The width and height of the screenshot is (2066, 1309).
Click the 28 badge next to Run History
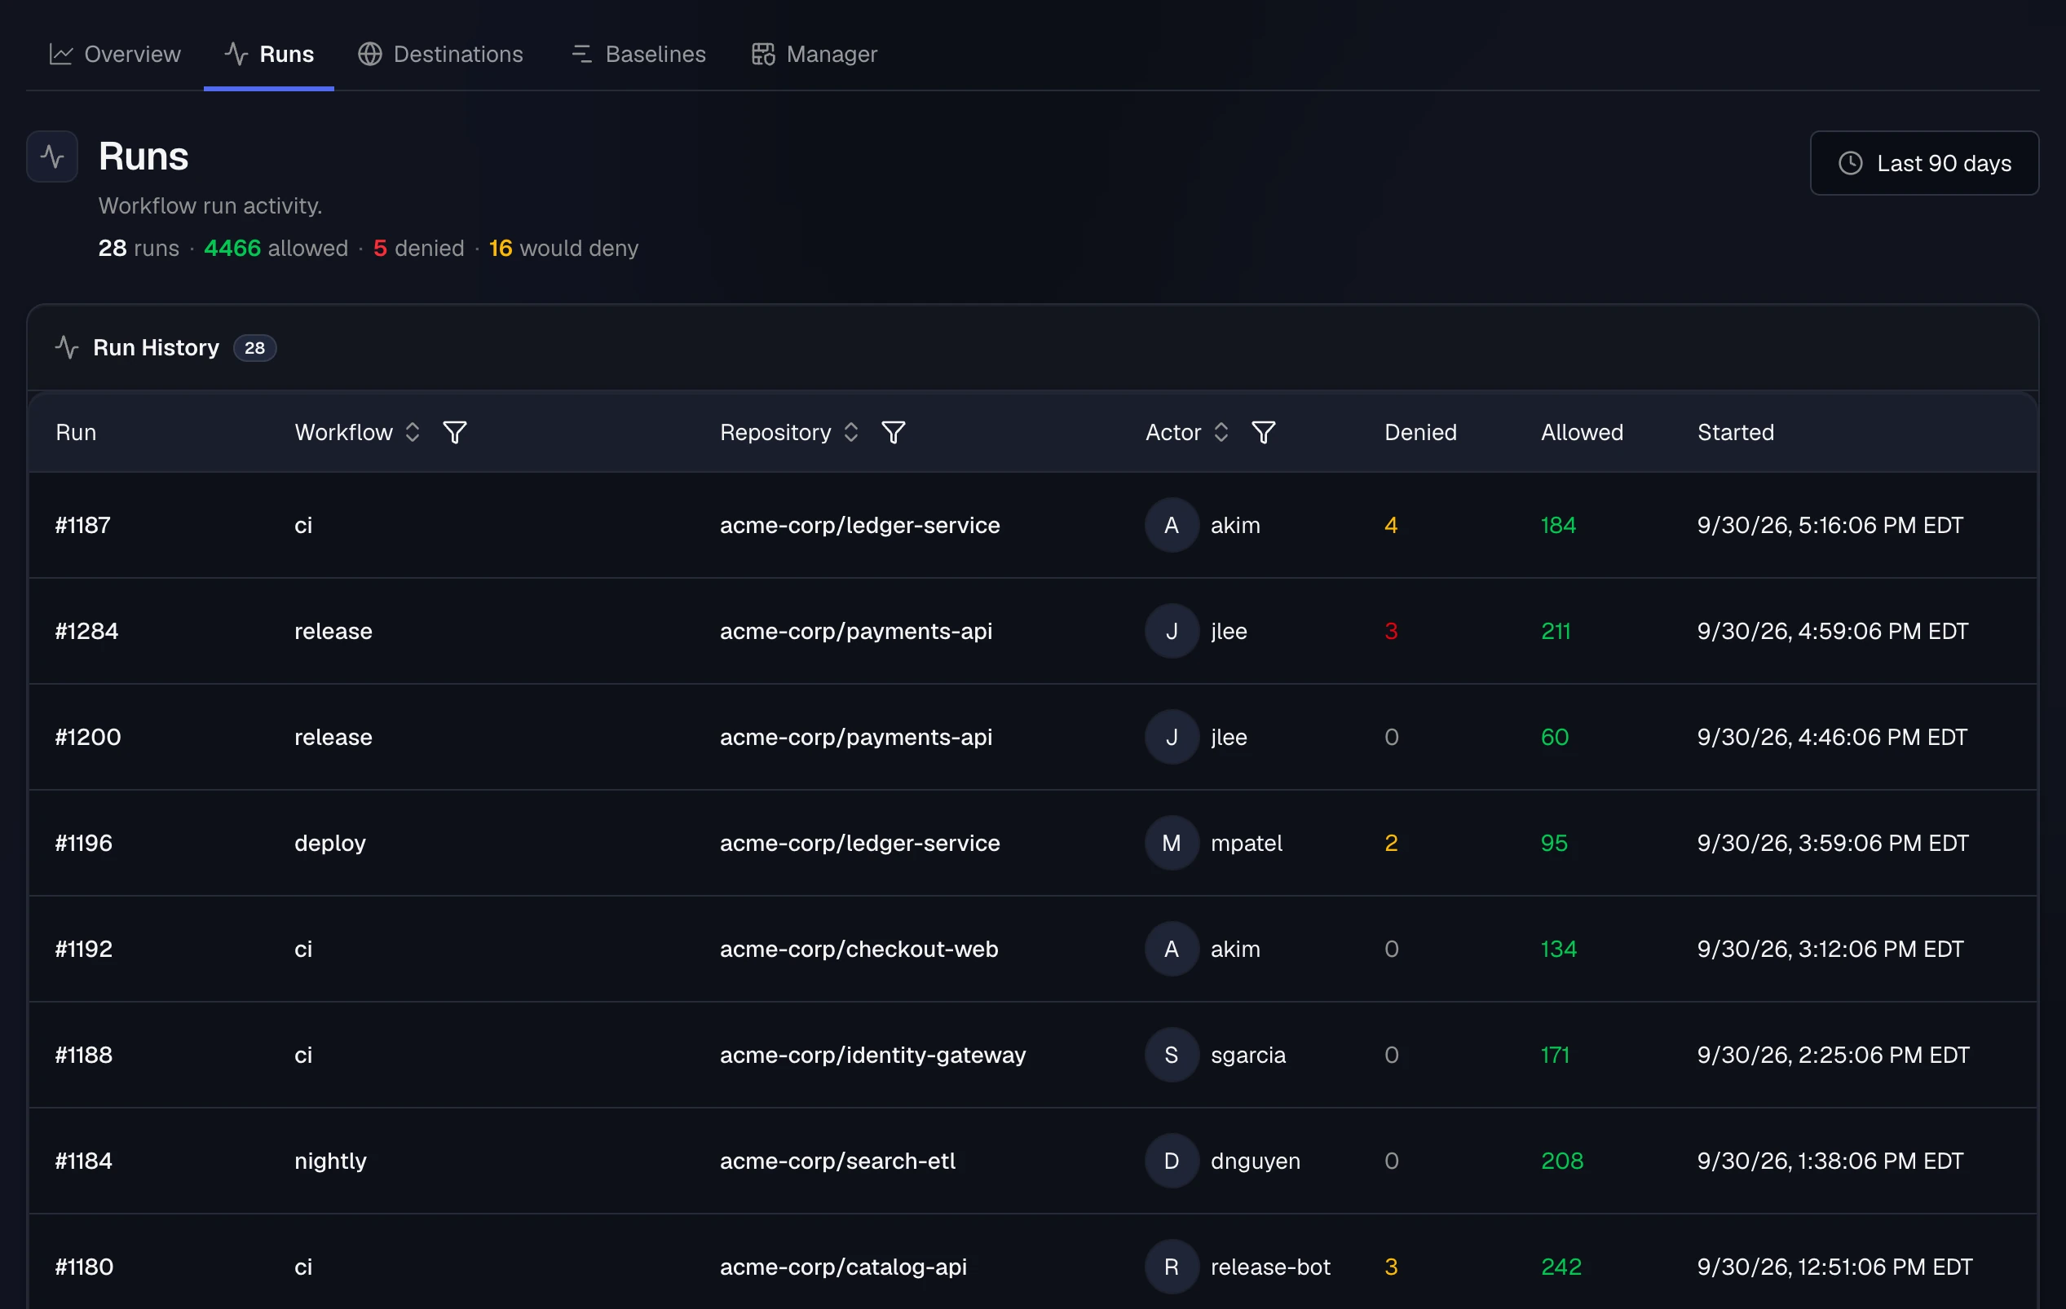coord(255,347)
